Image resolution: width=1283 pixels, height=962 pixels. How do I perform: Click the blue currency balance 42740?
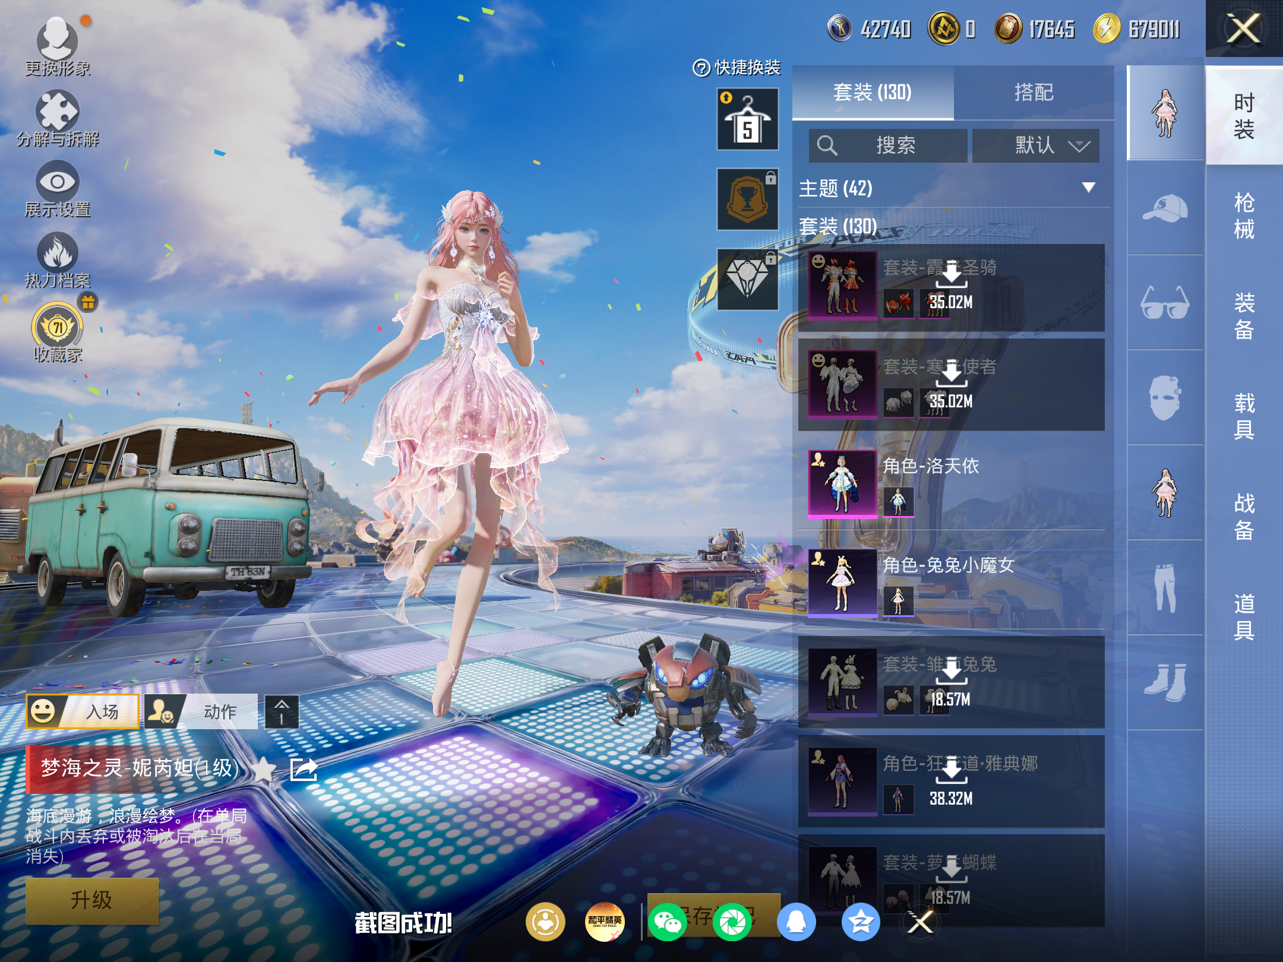869,29
